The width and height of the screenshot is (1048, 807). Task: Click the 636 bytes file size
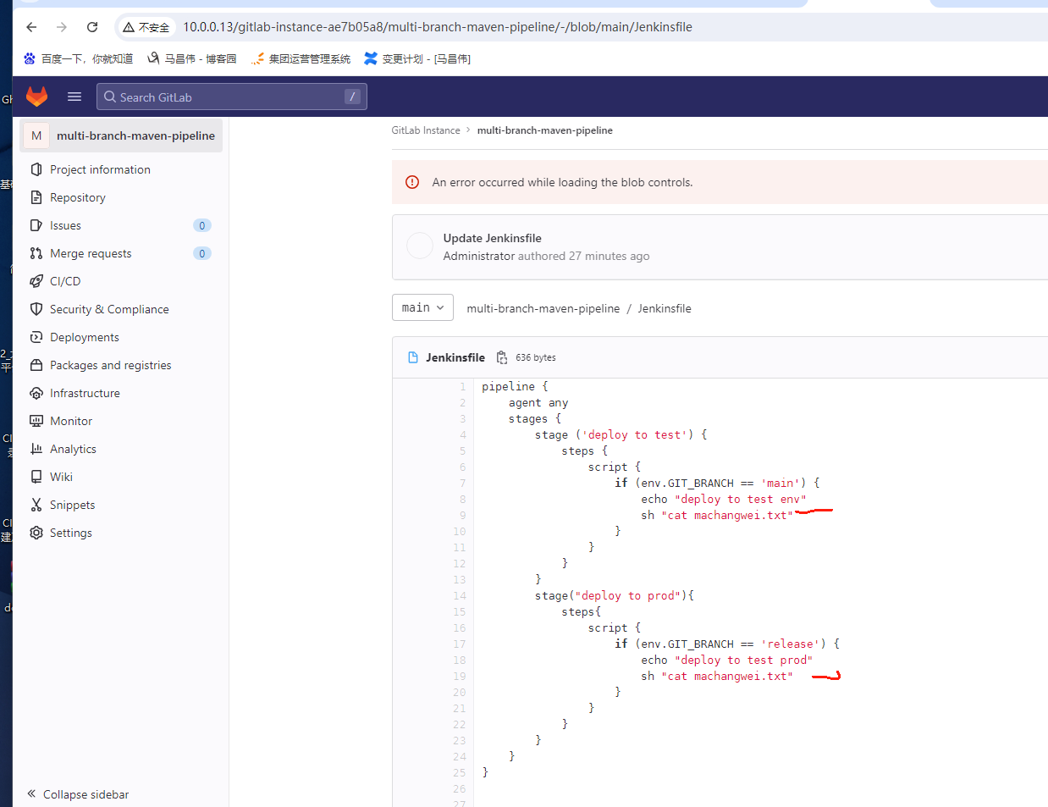[x=536, y=357]
